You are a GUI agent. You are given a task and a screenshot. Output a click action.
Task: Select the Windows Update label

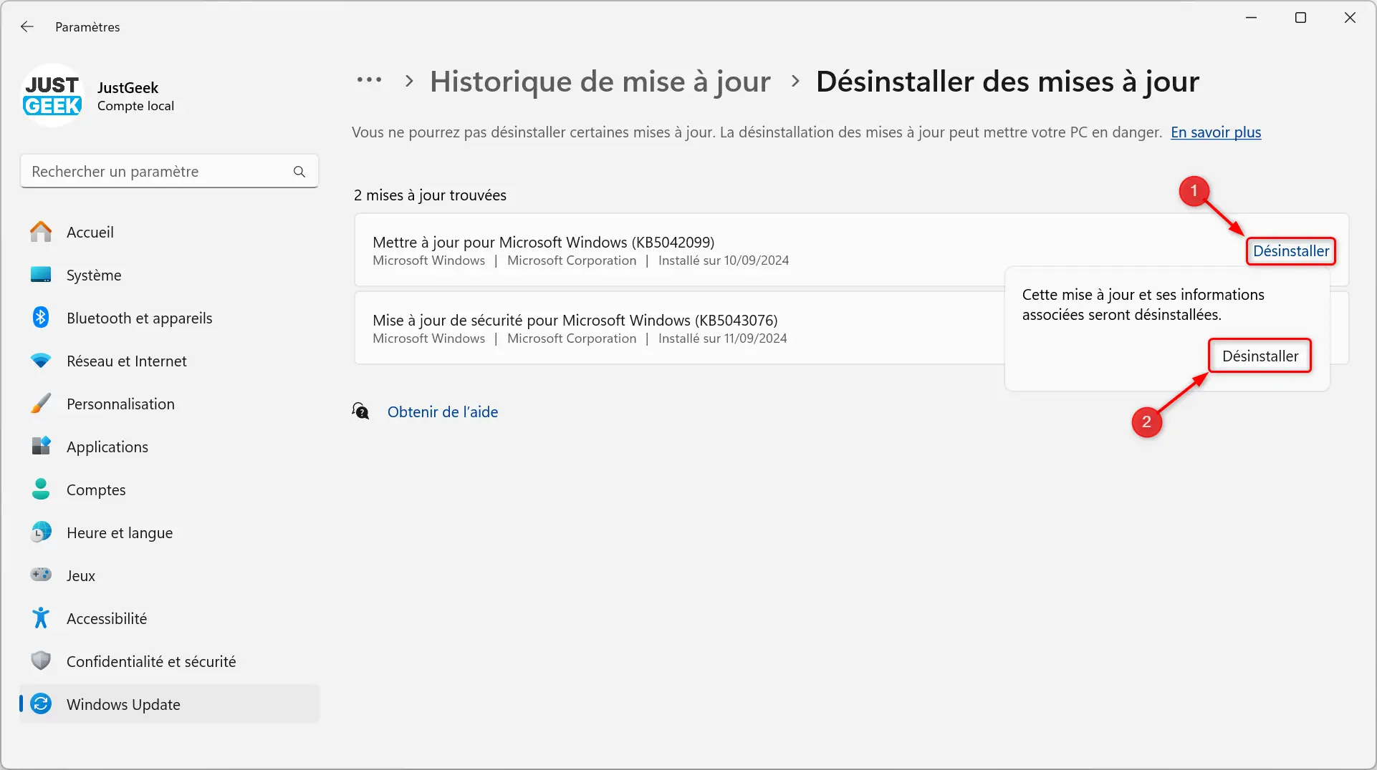tap(123, 704)
